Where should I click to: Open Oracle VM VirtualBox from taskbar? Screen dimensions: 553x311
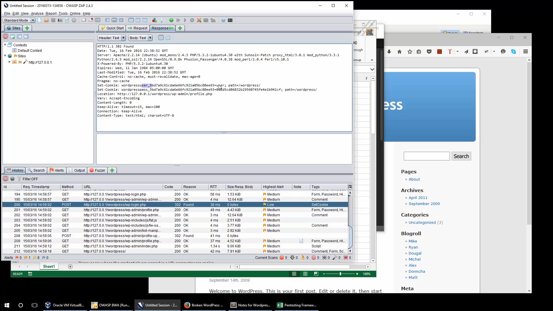click(65, 305)
